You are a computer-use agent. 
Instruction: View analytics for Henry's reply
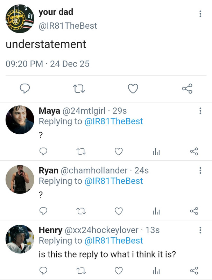pyautogui.click(x=156, y=270)
